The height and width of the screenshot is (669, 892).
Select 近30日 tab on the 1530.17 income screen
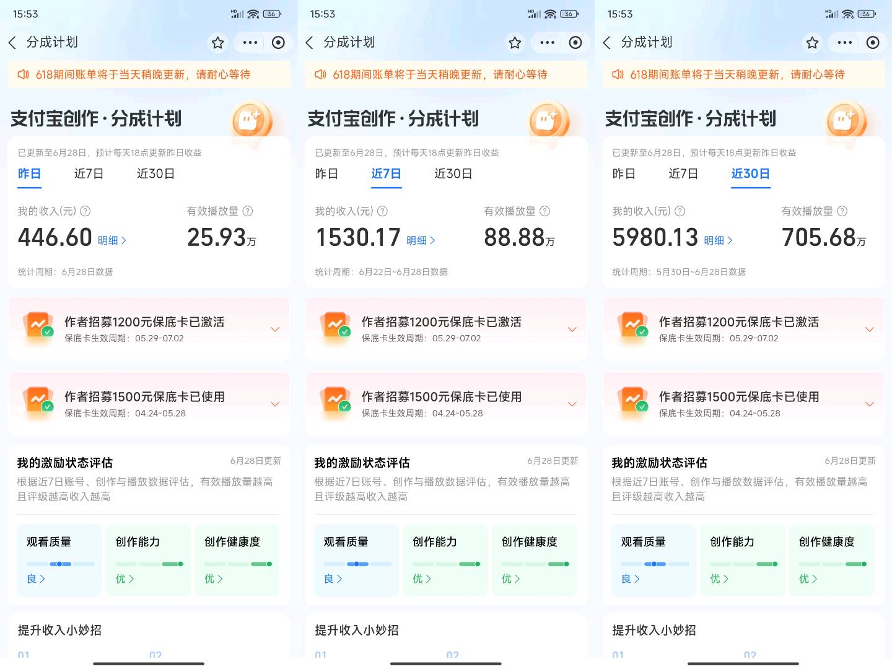(x=453, y=174)
